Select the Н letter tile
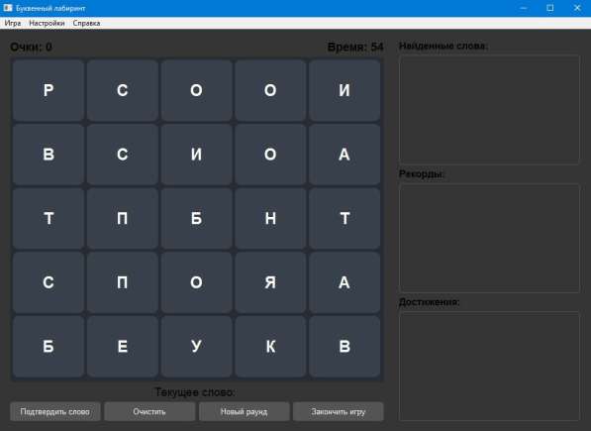Screen dimensions: 591x431 [x=270, y=218]
